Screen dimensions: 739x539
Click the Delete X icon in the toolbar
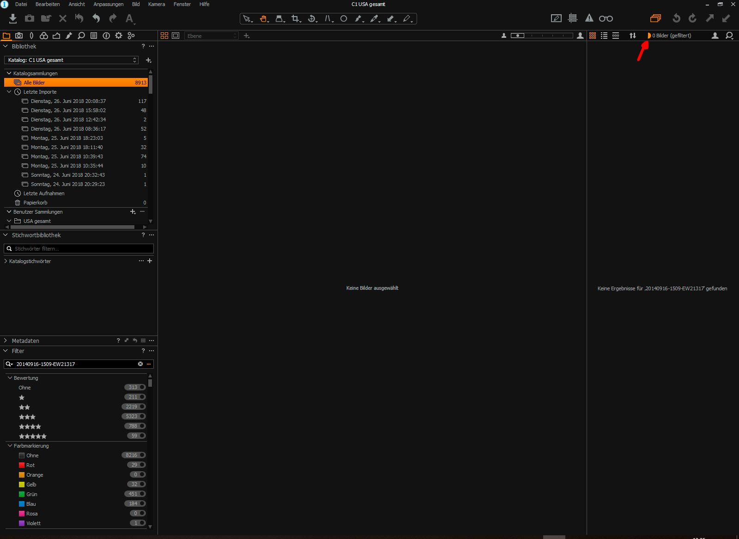pos(63,18)
